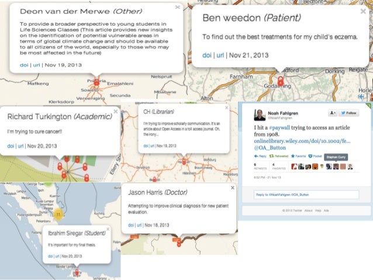
Task: Open url link in Richard Turkington popup
Action: pyautogui.click(x=20, y=146)
